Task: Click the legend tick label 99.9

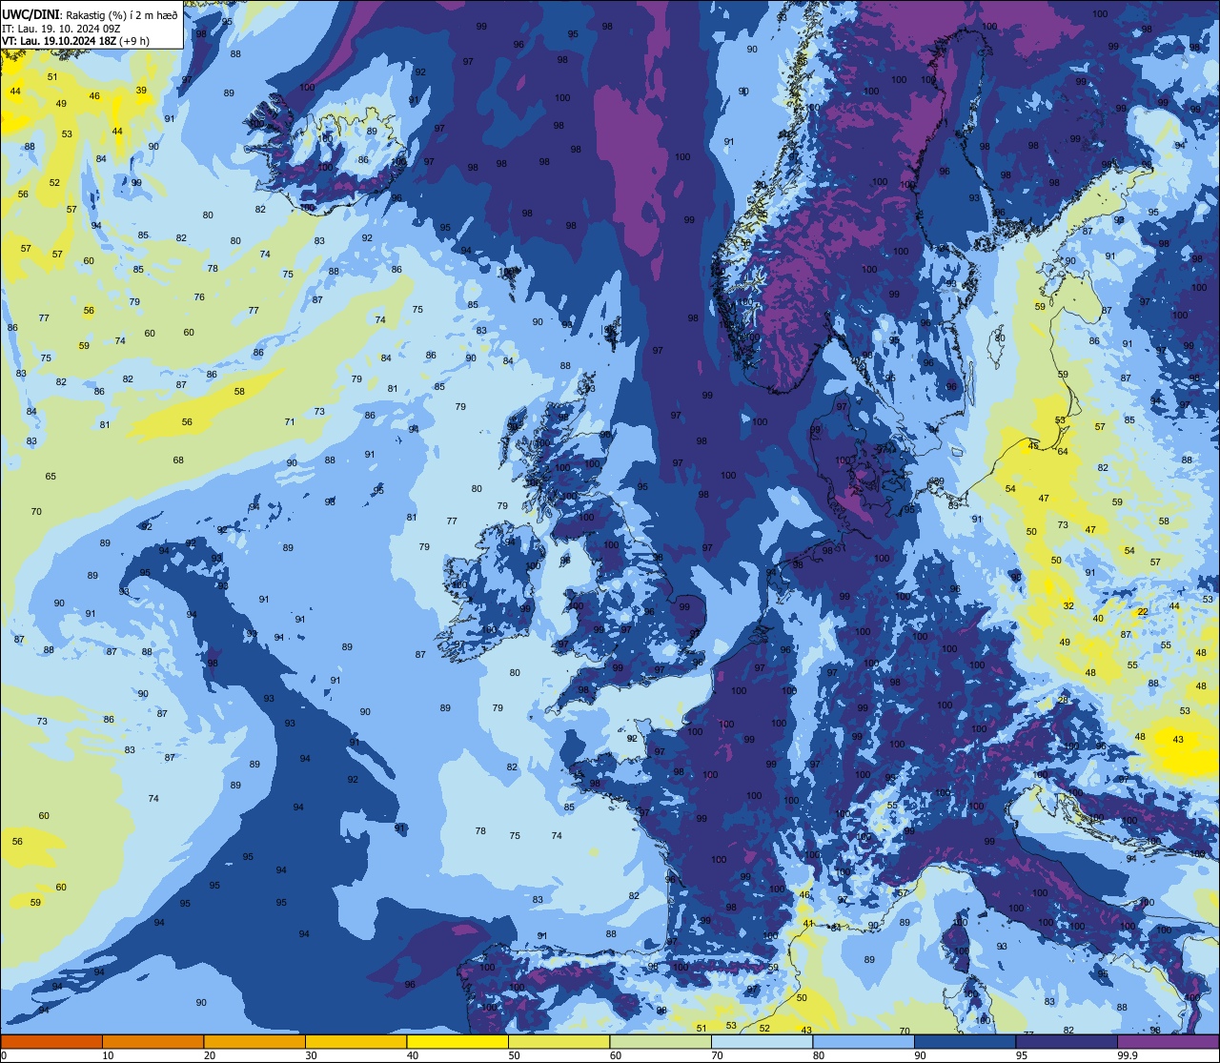Action: 1128,1055
